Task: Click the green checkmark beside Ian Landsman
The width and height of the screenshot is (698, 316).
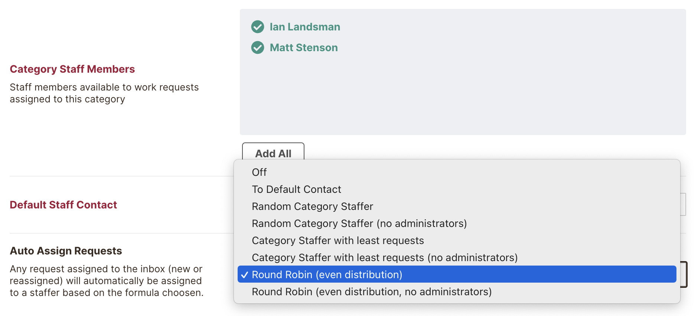Action: point(258,27)
